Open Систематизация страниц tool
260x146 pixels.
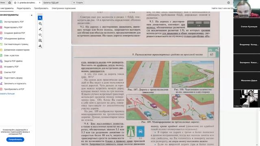(16, 44)
